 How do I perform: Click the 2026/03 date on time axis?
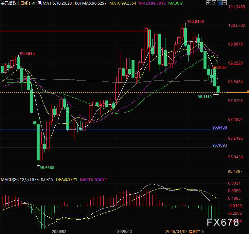[x=125, y=231]
